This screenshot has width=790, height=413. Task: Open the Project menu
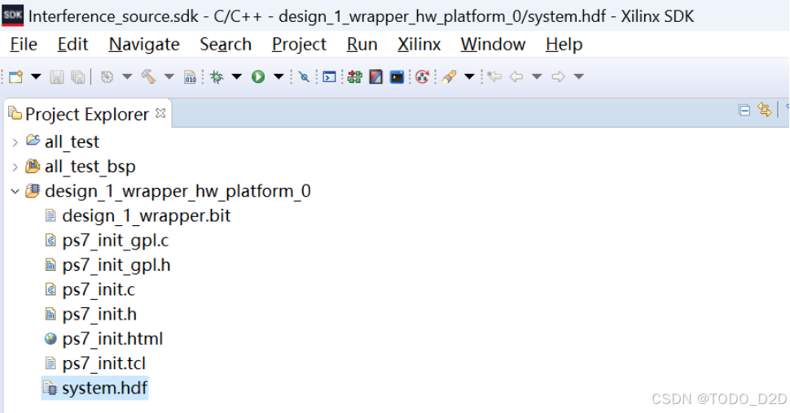[x=299, y=44]
